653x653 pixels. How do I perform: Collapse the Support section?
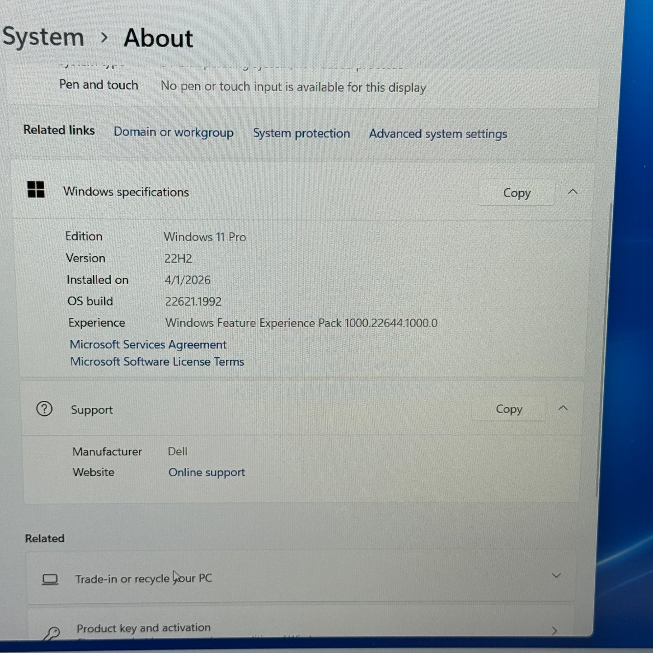563,408
